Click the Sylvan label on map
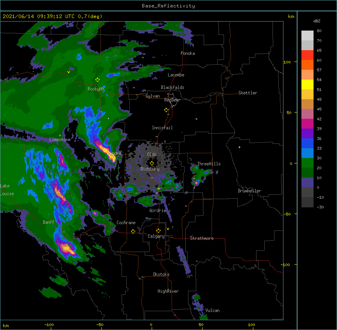 click(x=152, y=96)
